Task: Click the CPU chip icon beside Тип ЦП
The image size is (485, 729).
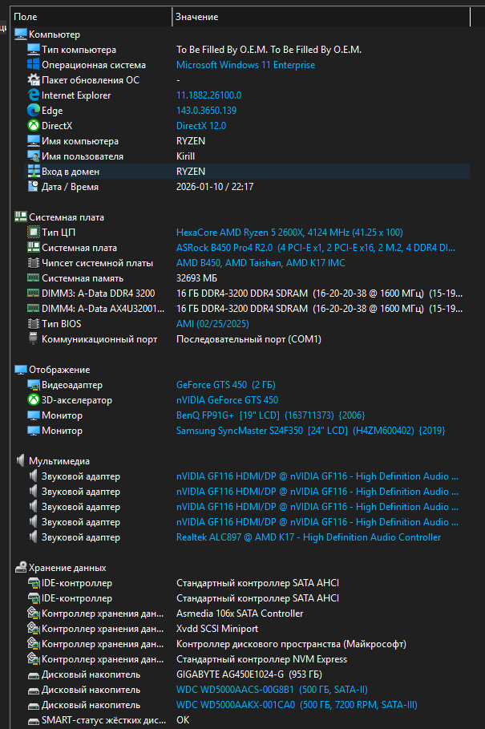Action: tap(34, 232)
